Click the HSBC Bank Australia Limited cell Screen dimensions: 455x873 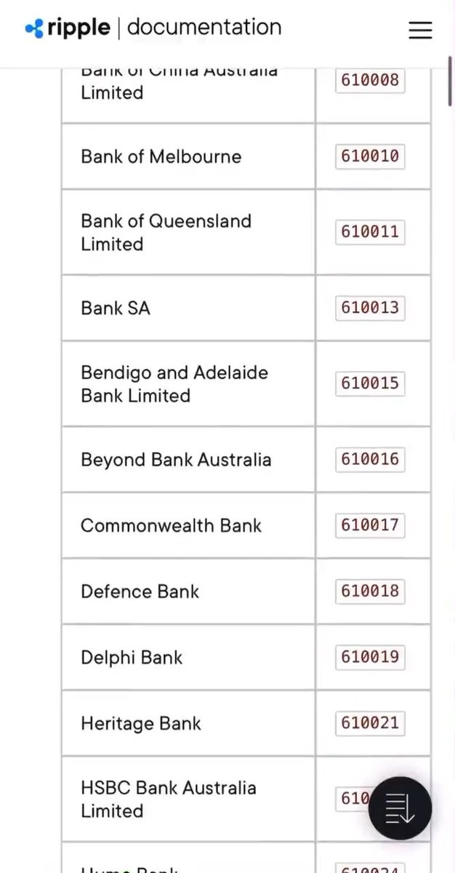click(188, 799)
